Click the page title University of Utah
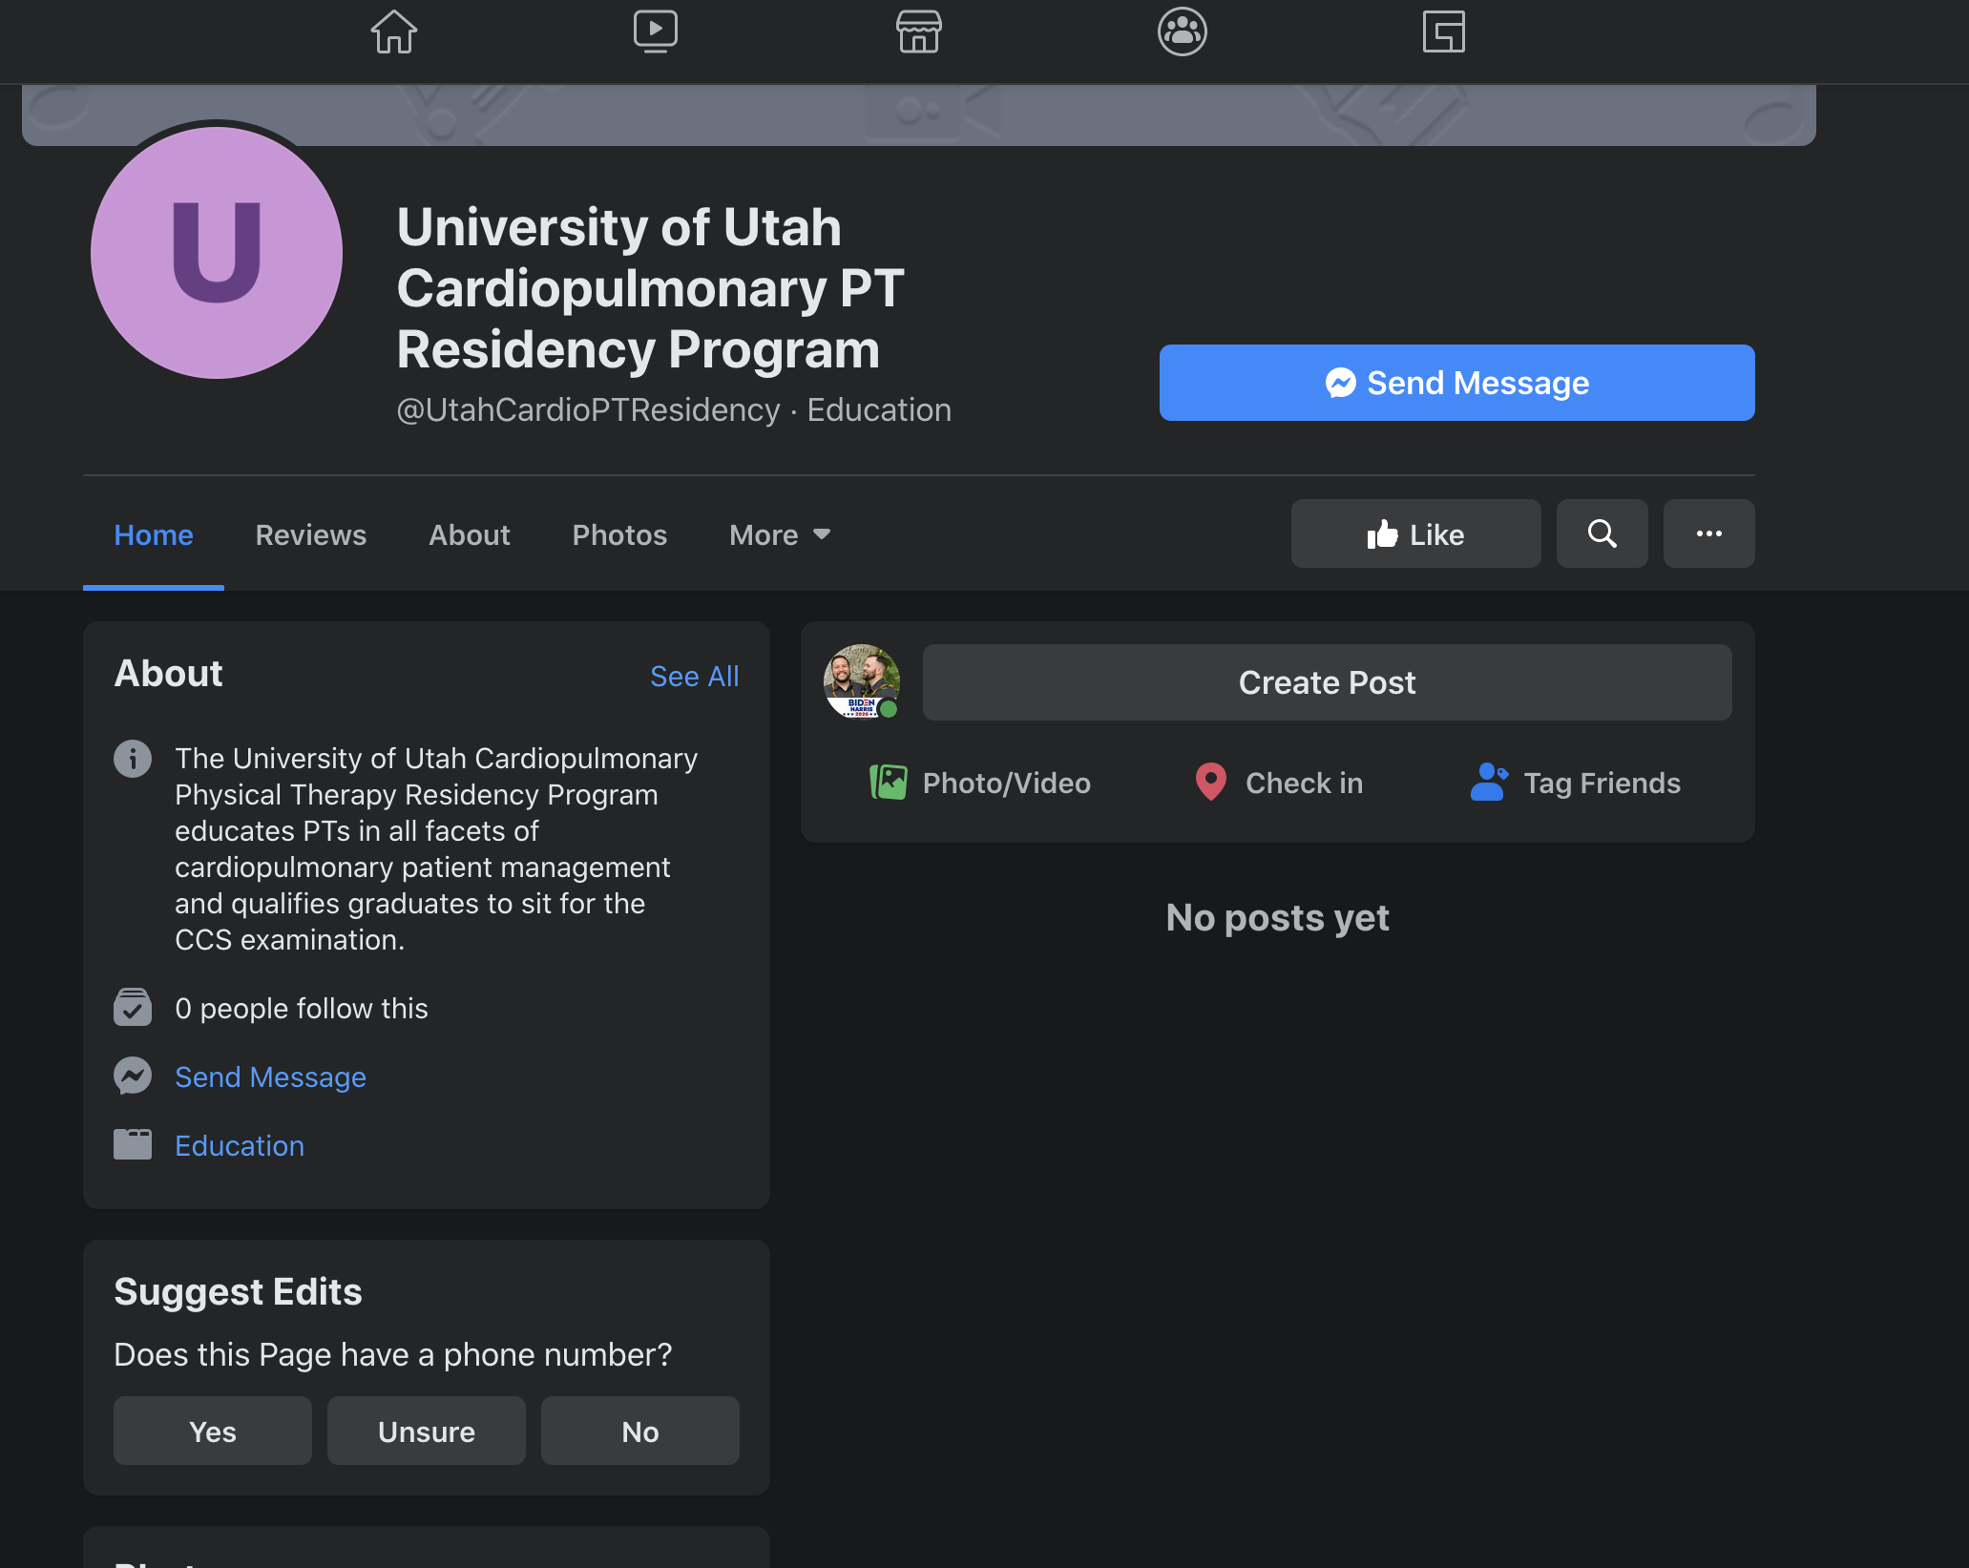Screen dimensions: 1969x1568 pyautogui.click(x=650, y=287)
